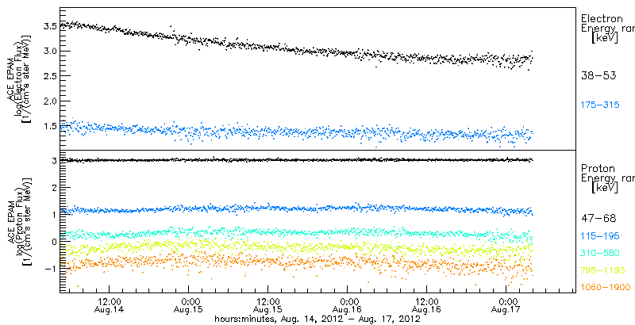This screenshot has width=635, height=325.
Task: Click the 0 tick label on proton axis
Action: pyautogui.click(x=52, y=241)
